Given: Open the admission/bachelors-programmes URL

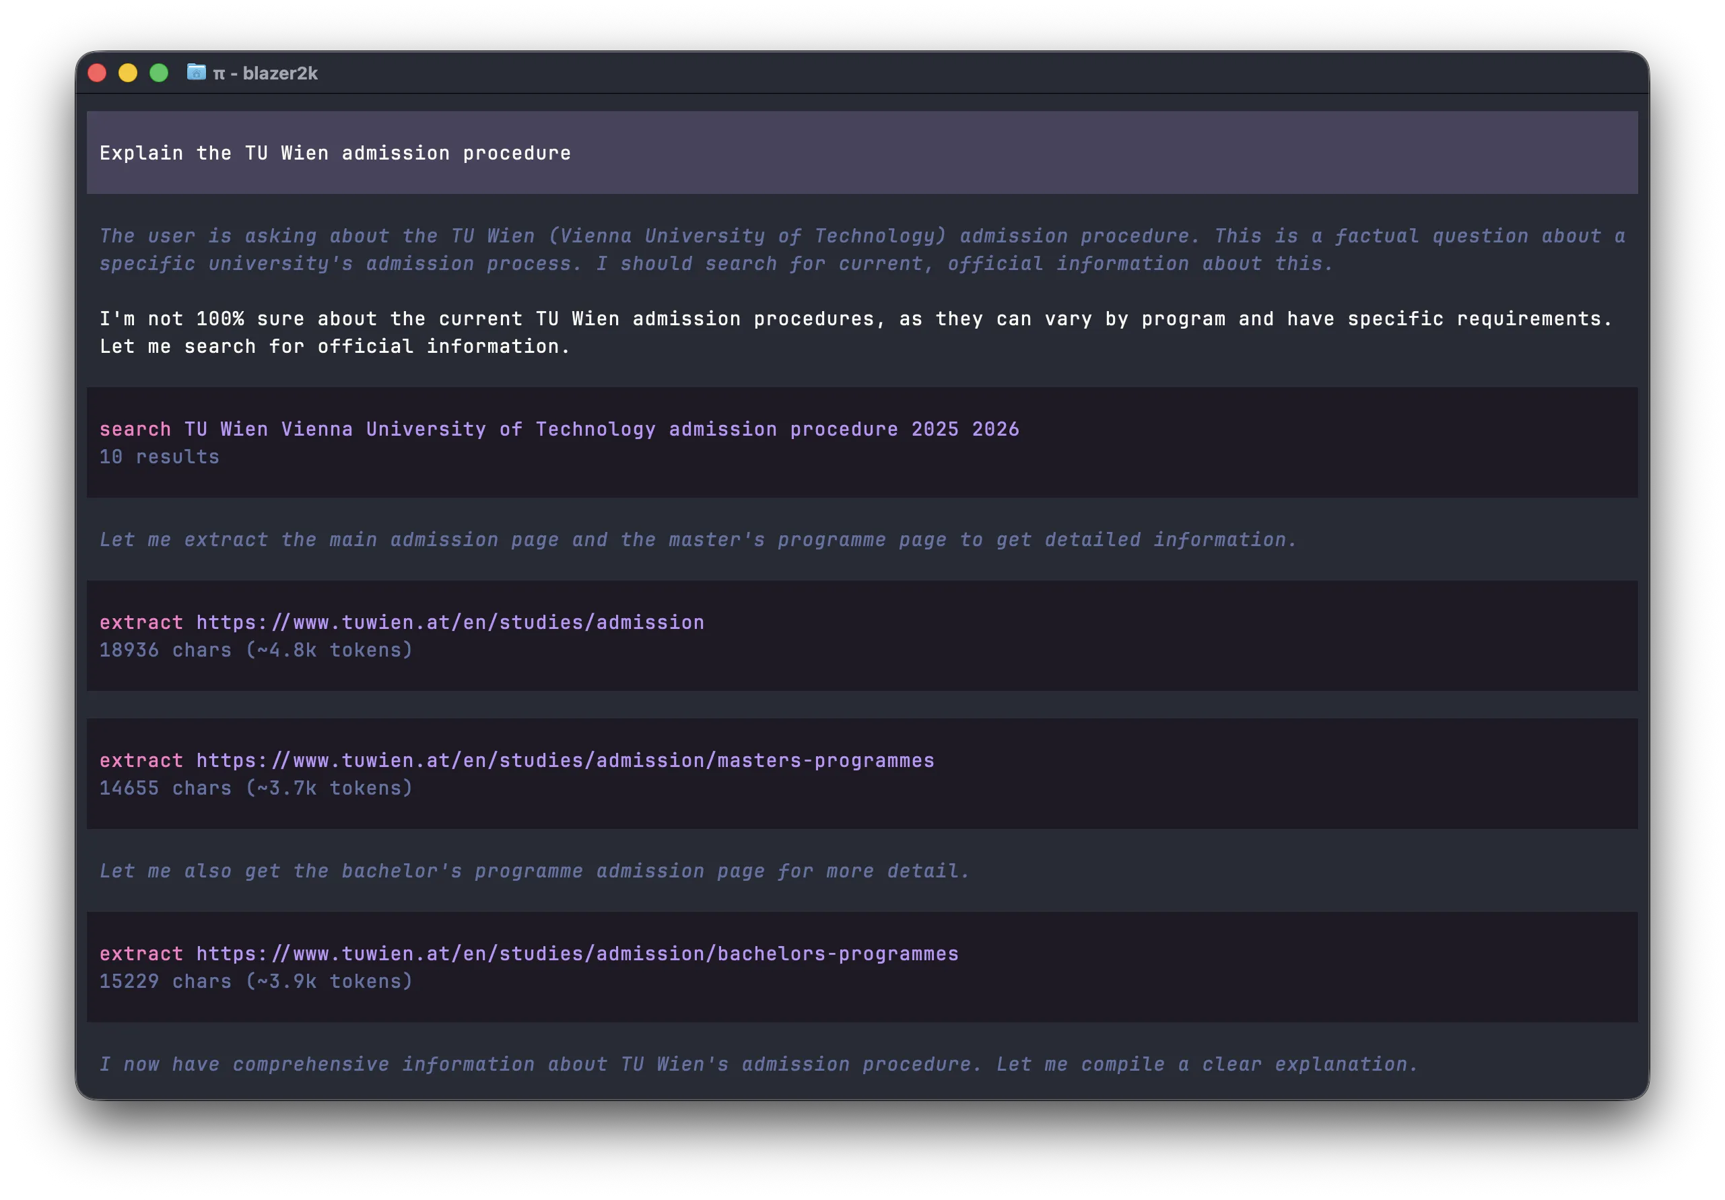Looking at the screenshot, I should 577,954.
